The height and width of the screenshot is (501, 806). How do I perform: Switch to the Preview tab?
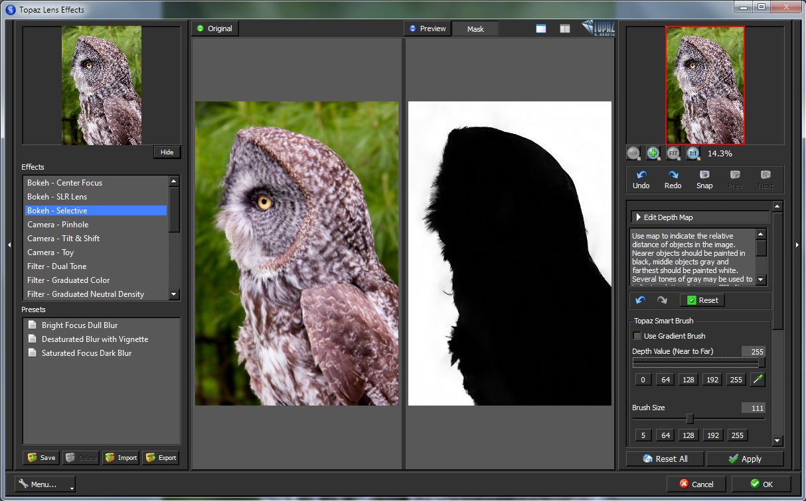428,28
